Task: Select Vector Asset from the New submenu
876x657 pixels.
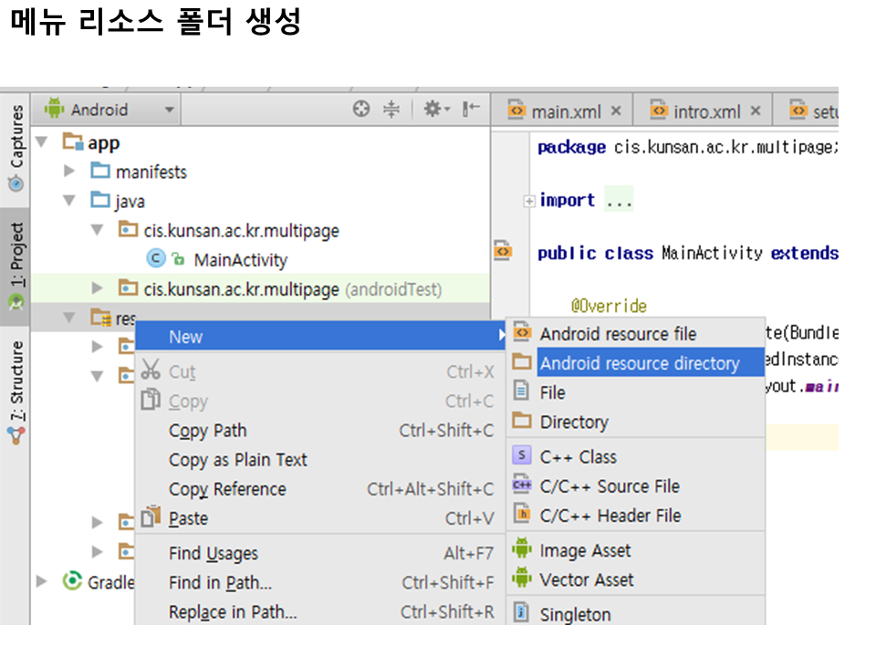Action: (586, 579)
